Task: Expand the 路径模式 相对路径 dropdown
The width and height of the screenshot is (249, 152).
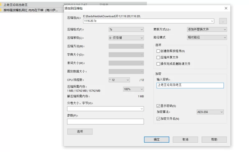Action: click(207, 37)
